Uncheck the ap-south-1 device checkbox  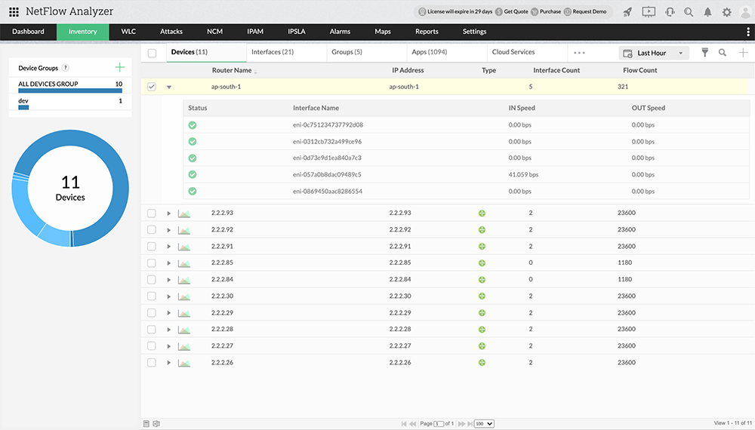coord(152,87)
